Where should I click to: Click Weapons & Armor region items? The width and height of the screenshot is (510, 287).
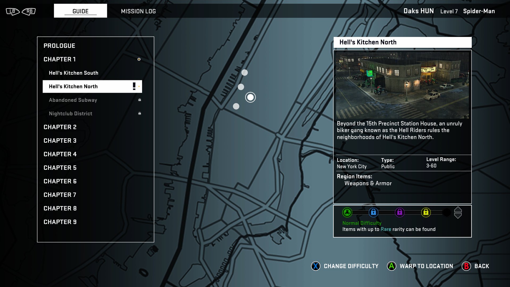[x=368, y=183]
